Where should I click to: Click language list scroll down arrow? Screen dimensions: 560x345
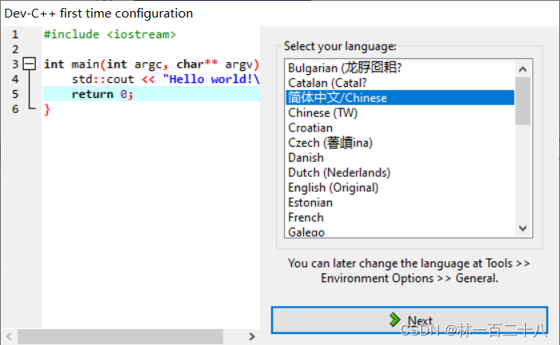[523, 229]
